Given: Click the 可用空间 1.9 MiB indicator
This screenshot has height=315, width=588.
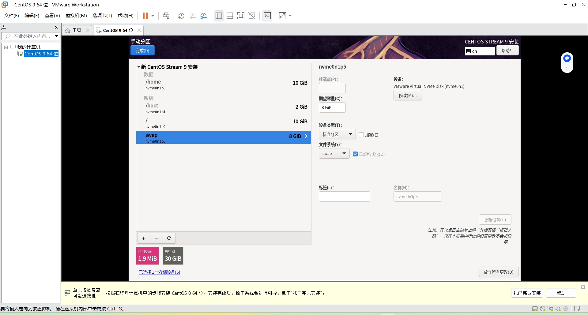Looking at the screenshot, I should (x=147, y=256).
